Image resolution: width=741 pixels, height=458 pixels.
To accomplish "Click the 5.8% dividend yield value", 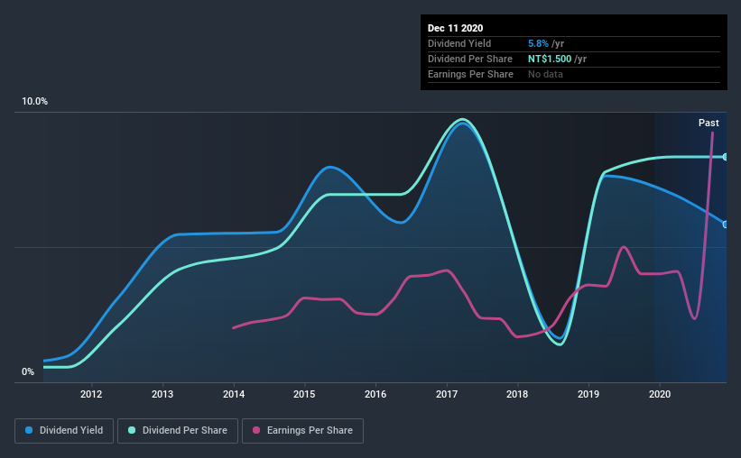I will coord(538,43).
